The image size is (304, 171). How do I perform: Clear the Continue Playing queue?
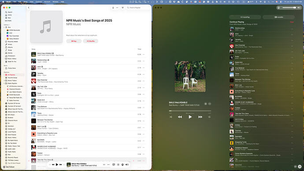click(292, 22)
